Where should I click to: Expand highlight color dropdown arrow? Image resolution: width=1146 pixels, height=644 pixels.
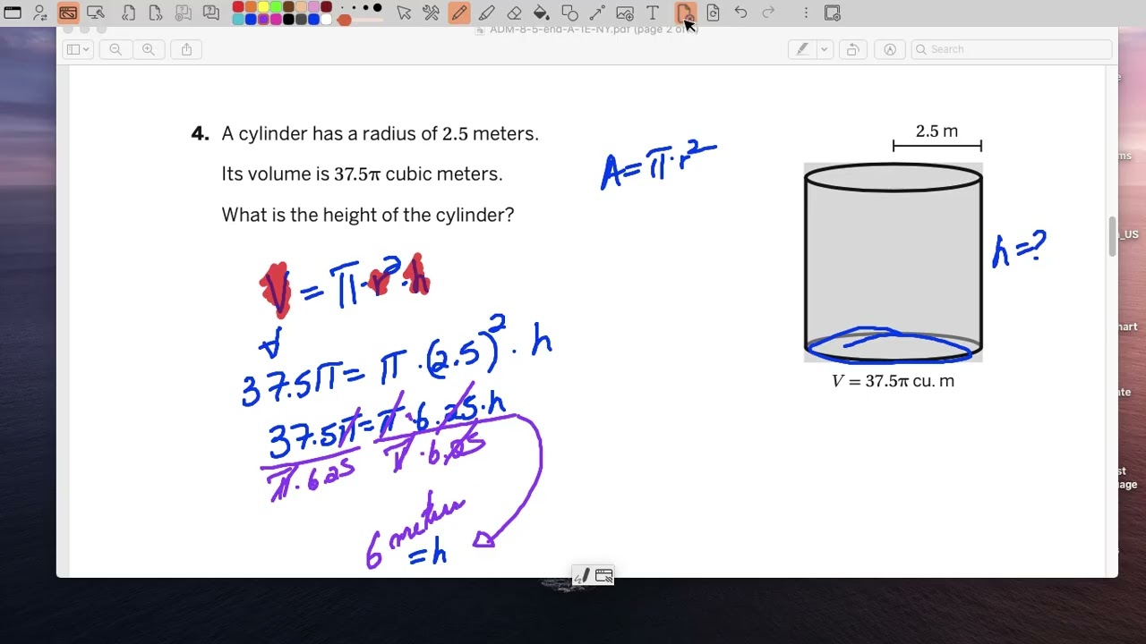[825, 49]
